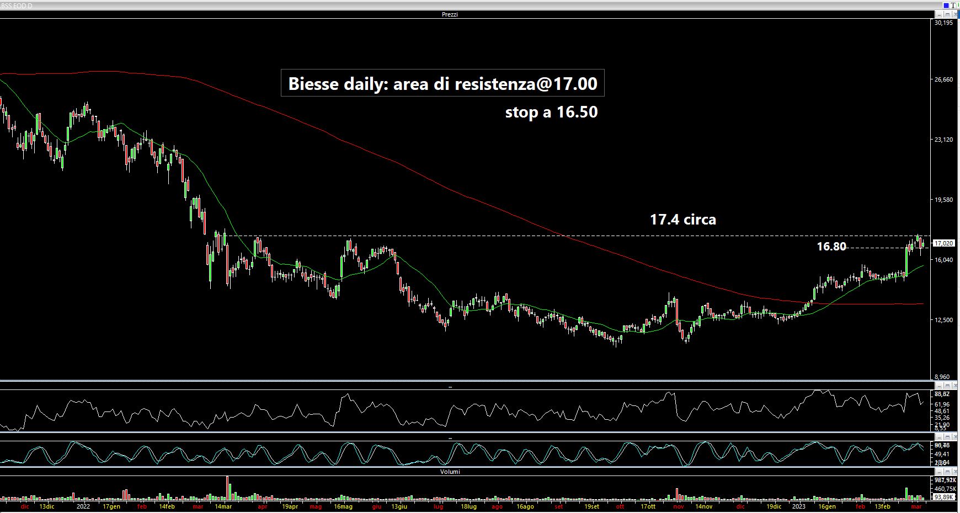Click the 13dic date axis label
The width and height of the screenshot is (960, 513).
click(47, 506)
